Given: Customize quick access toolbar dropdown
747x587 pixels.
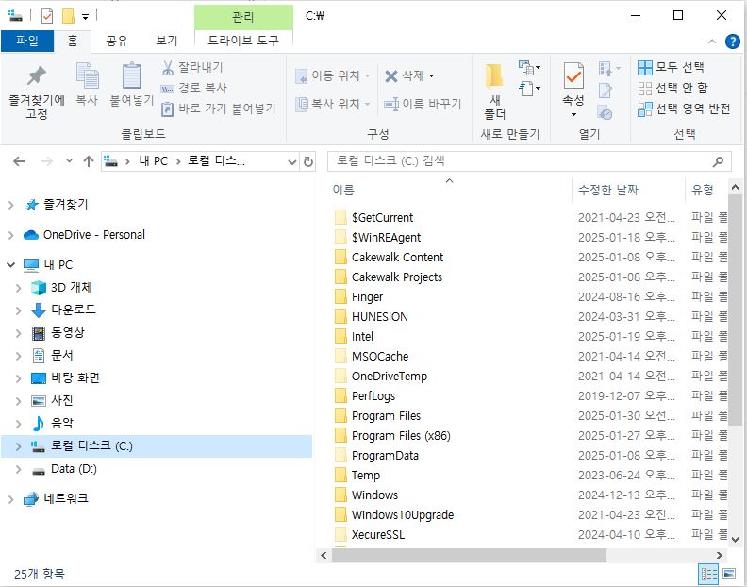Looking at the screenshot, I should tap(85, 17).
